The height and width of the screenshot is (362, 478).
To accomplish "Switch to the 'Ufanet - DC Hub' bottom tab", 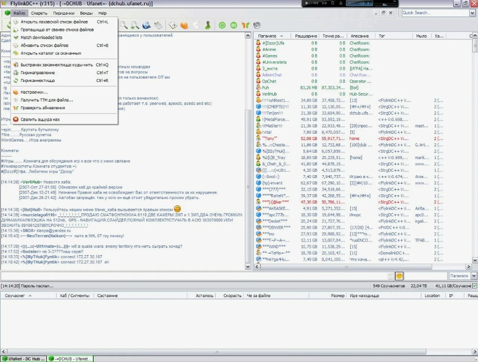I will pos(23,358).
